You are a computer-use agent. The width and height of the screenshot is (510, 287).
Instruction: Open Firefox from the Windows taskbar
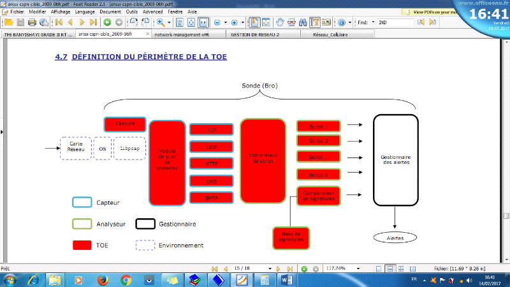(102, 280)
